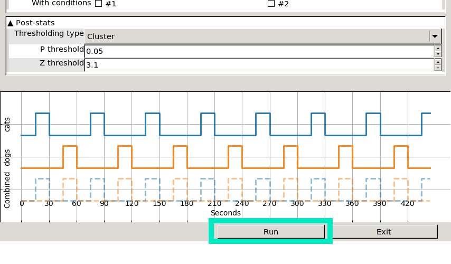Enable the #2 condition checkbox
451x264 pixels.
pyautogui.click(x=271, y=4)
